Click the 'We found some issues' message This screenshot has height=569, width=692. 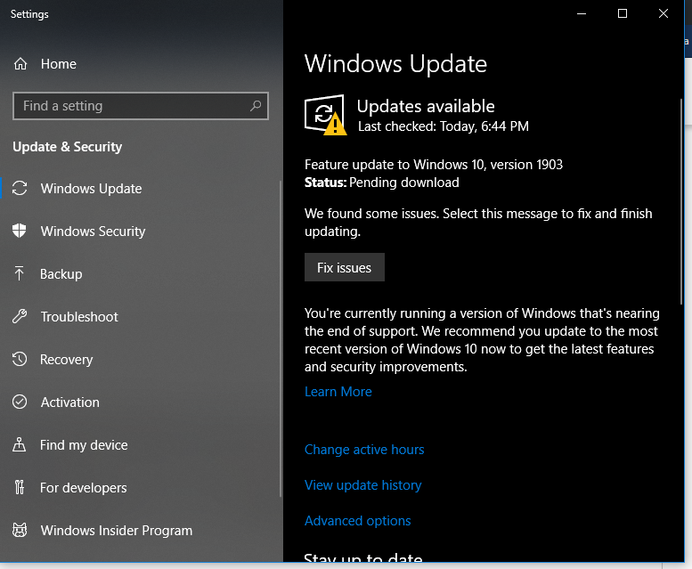(x=478, y=223)
